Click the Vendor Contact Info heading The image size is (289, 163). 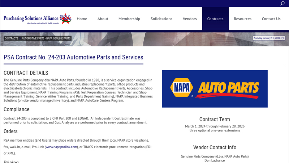215,147
